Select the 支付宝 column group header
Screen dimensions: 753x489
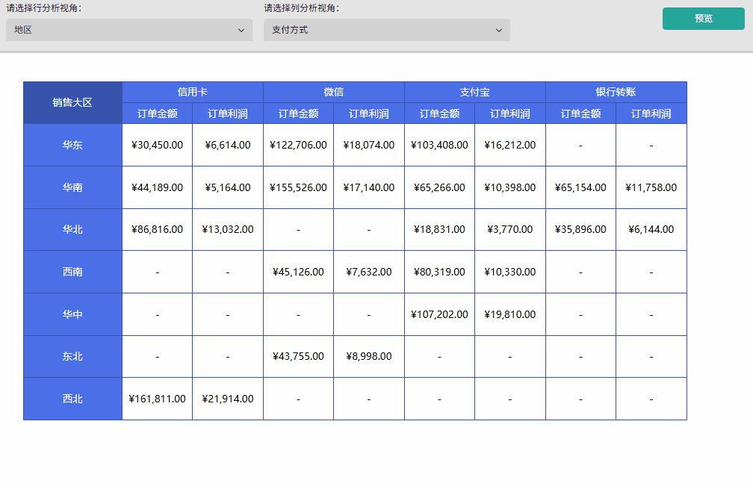[475, 92]
